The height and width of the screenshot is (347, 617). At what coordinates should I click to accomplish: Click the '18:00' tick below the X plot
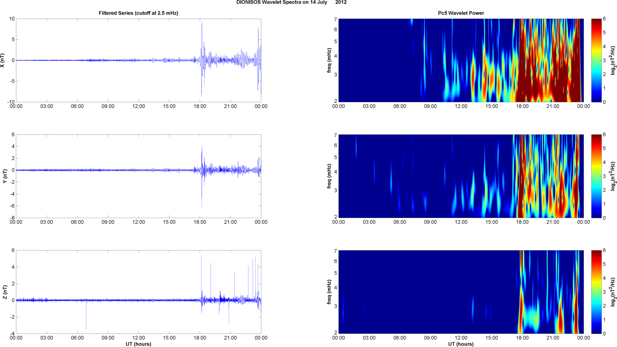[x=200, y=106]
